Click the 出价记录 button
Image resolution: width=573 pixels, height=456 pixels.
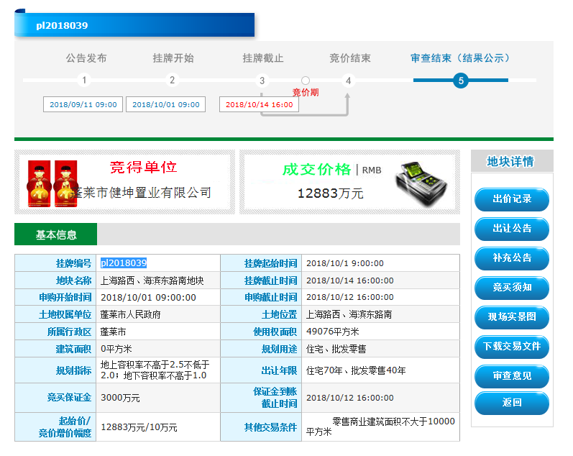(x=511, y=199)
